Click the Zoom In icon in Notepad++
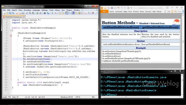 [x=52, y=13]
